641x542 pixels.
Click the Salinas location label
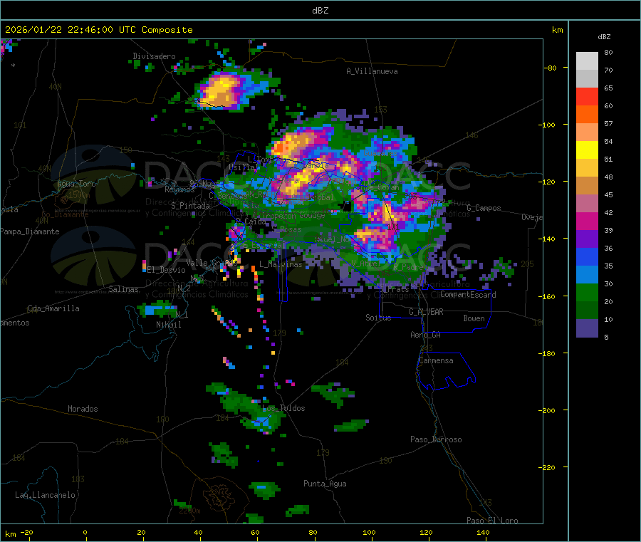[123, 289]
